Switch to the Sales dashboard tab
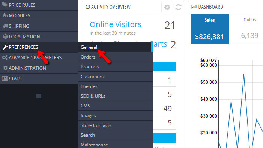The height and width of the screenshot is (148, 263). coord(210,29)
